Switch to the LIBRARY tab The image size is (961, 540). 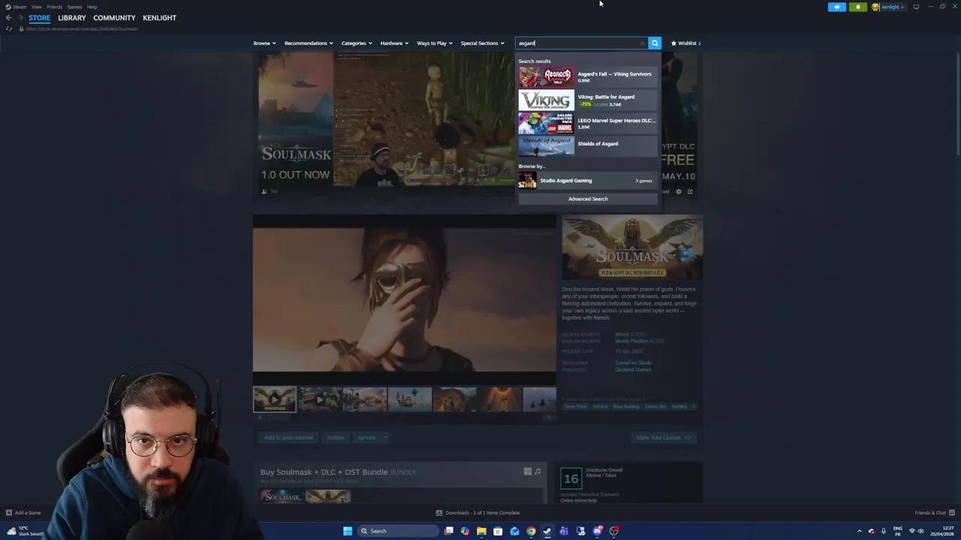tap(72, 18)
